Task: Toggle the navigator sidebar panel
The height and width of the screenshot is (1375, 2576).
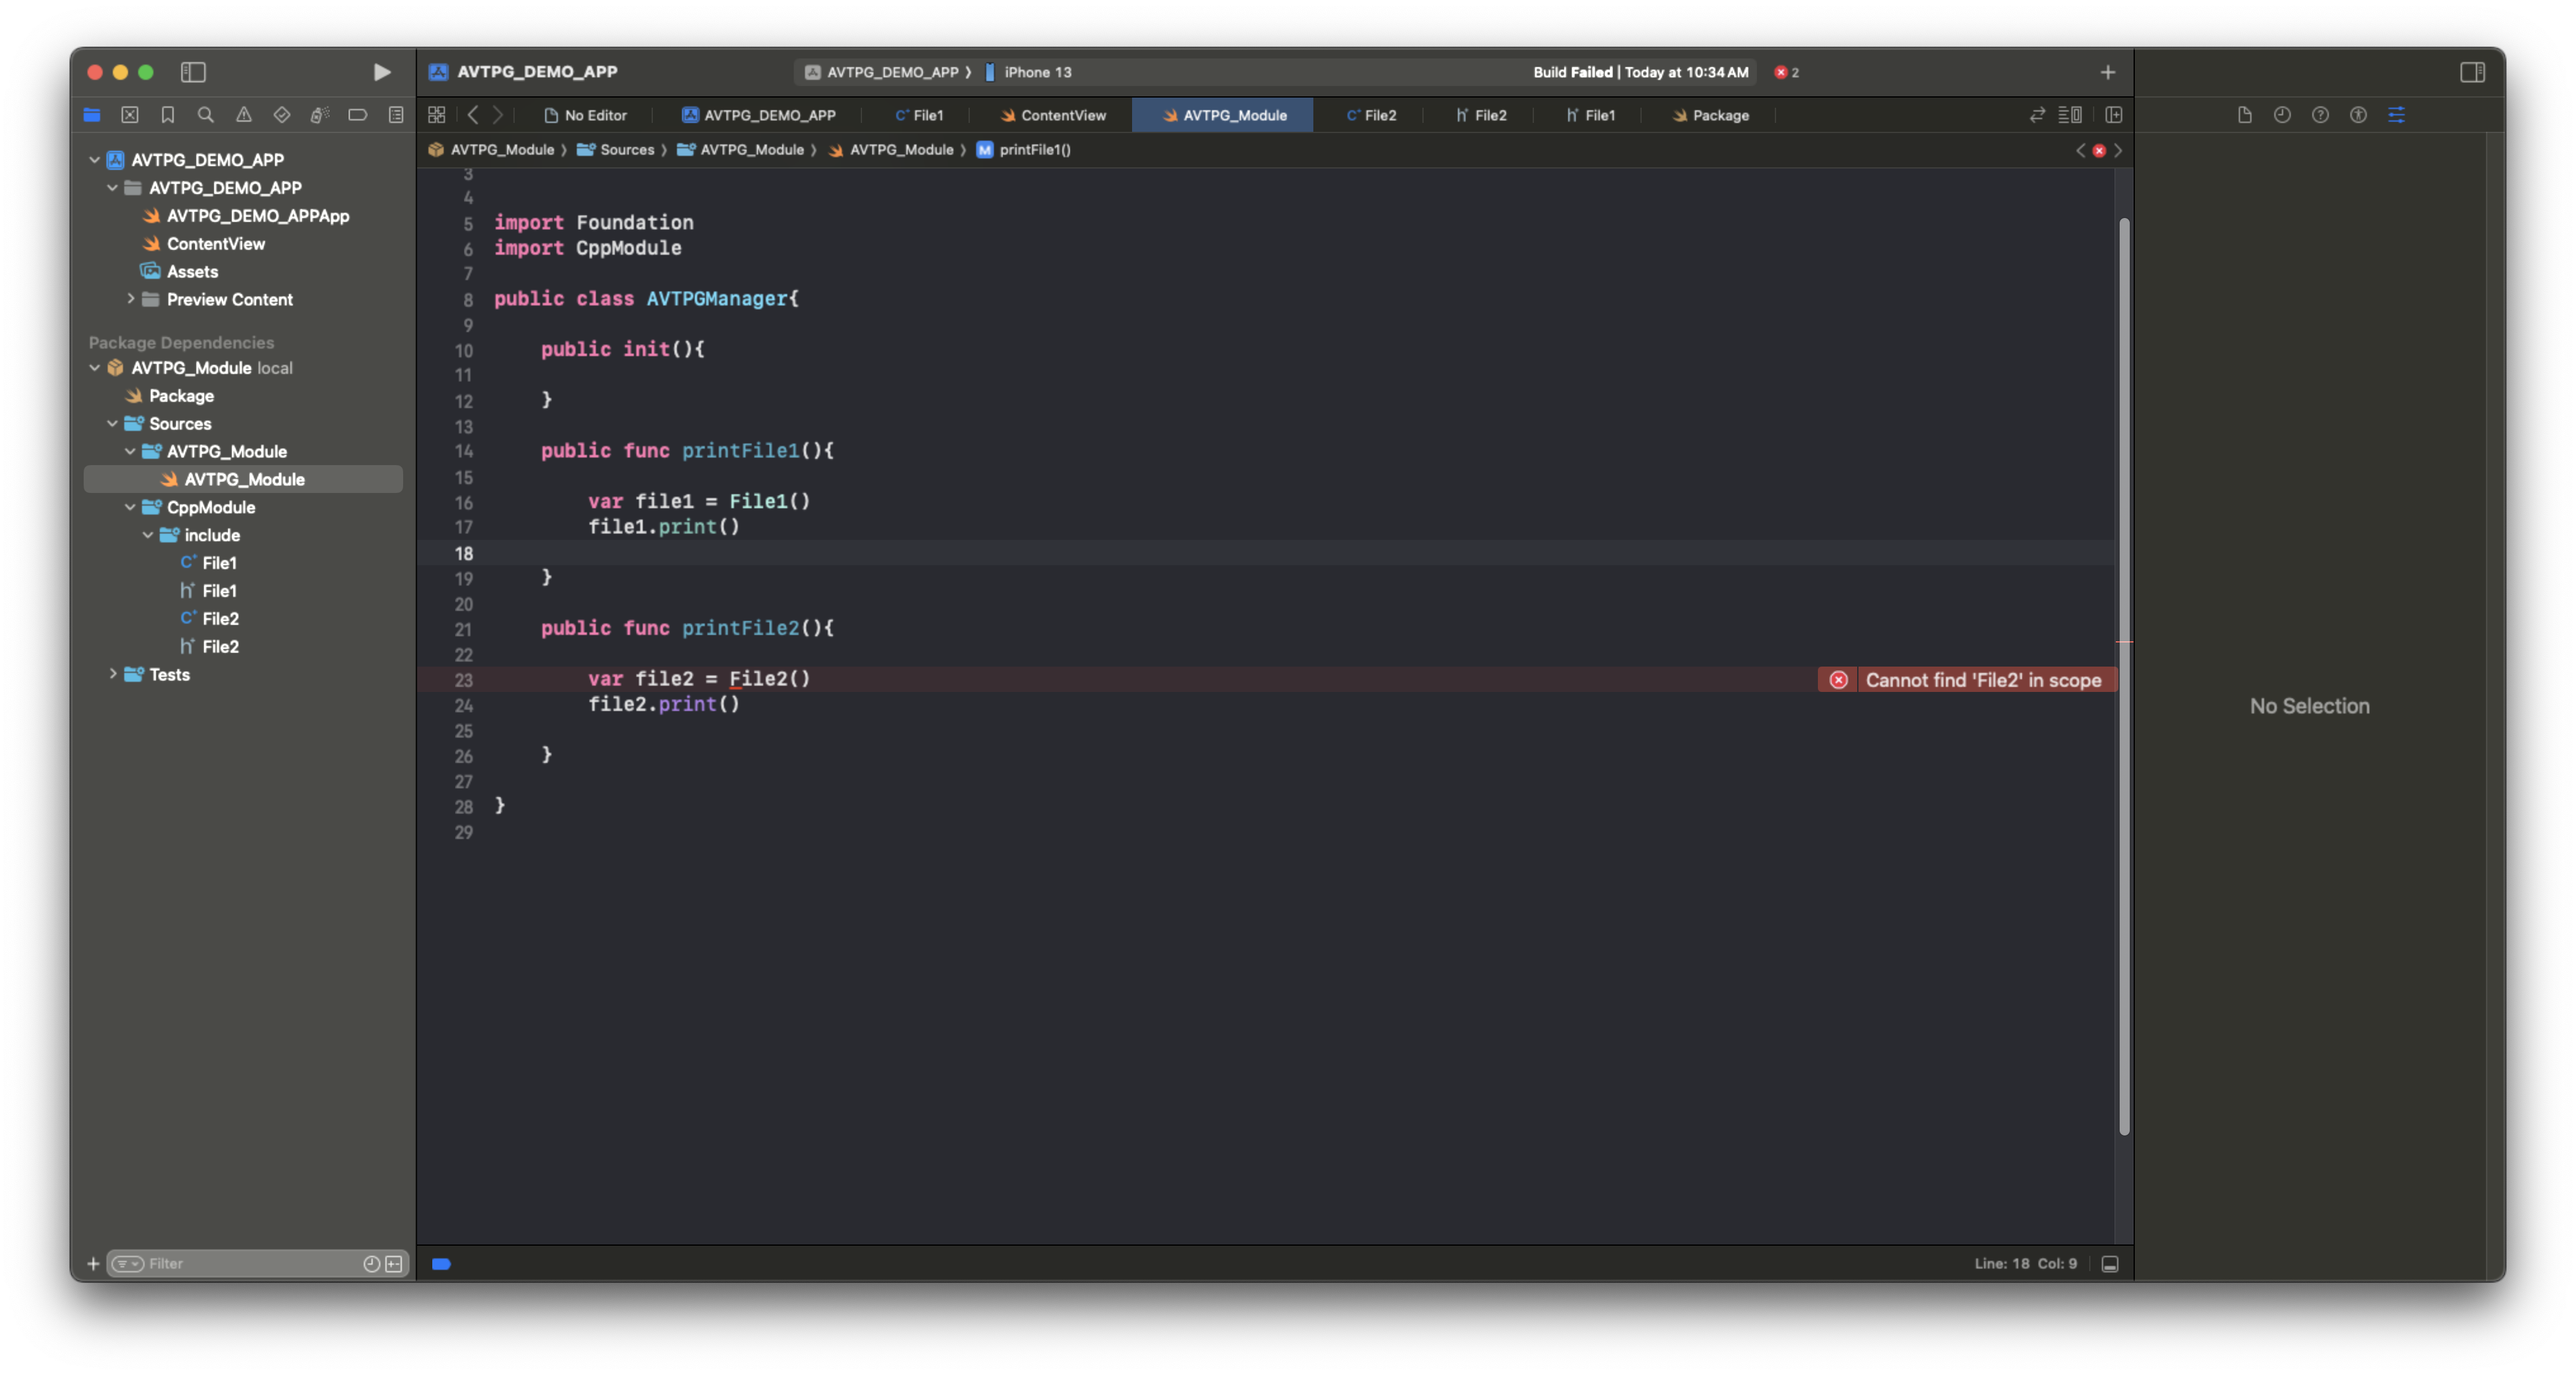Action: point(193,72)
